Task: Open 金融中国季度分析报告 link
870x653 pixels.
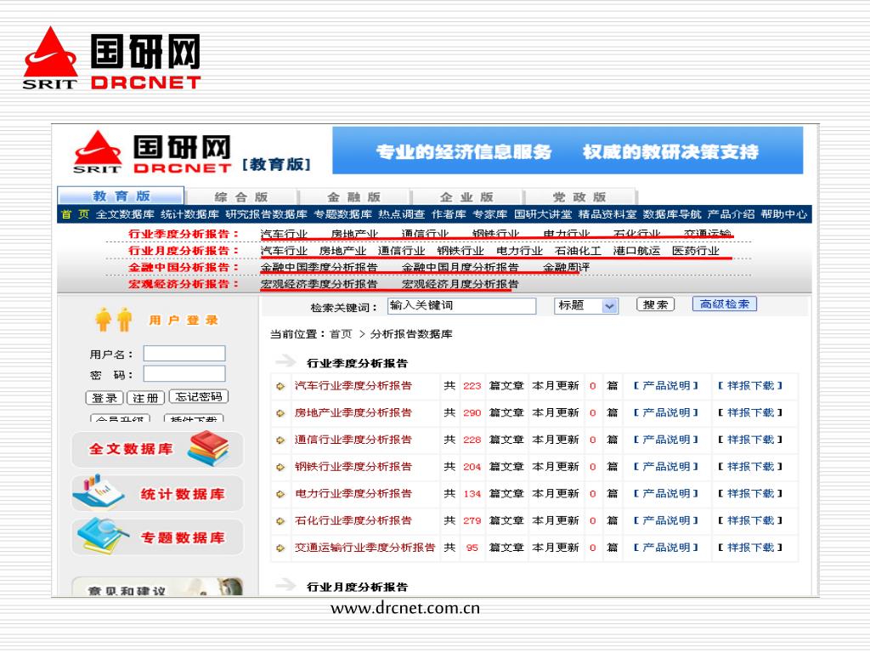Action: pyautogui.click(x=319, y=267)
